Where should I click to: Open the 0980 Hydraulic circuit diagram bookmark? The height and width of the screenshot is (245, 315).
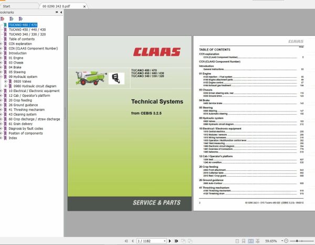[x=35, y=86]
